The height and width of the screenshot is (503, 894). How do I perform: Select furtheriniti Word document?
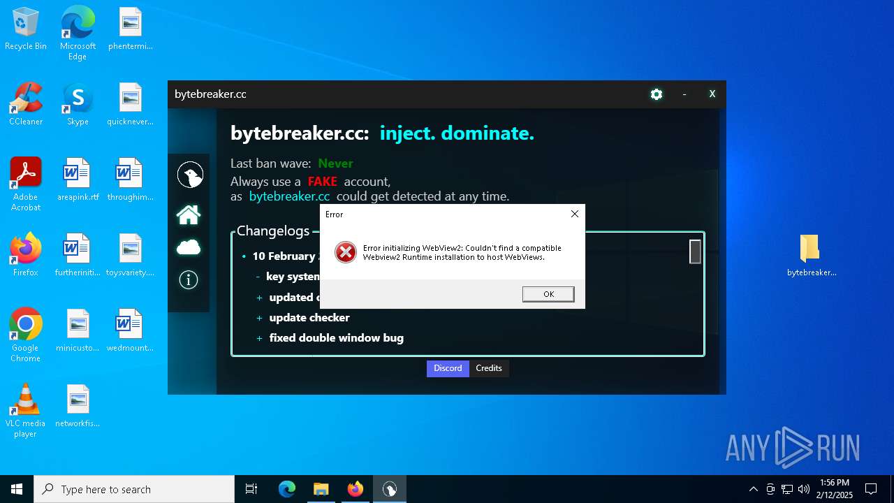(78, 255)
